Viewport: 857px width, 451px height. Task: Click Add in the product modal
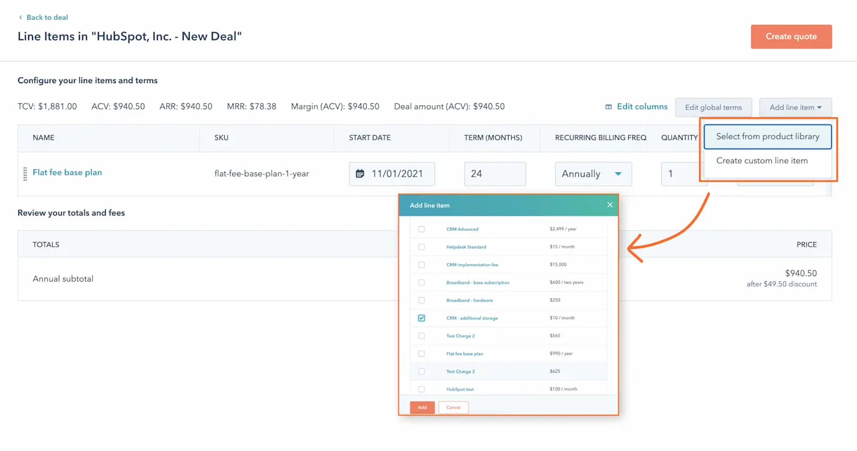422,407
